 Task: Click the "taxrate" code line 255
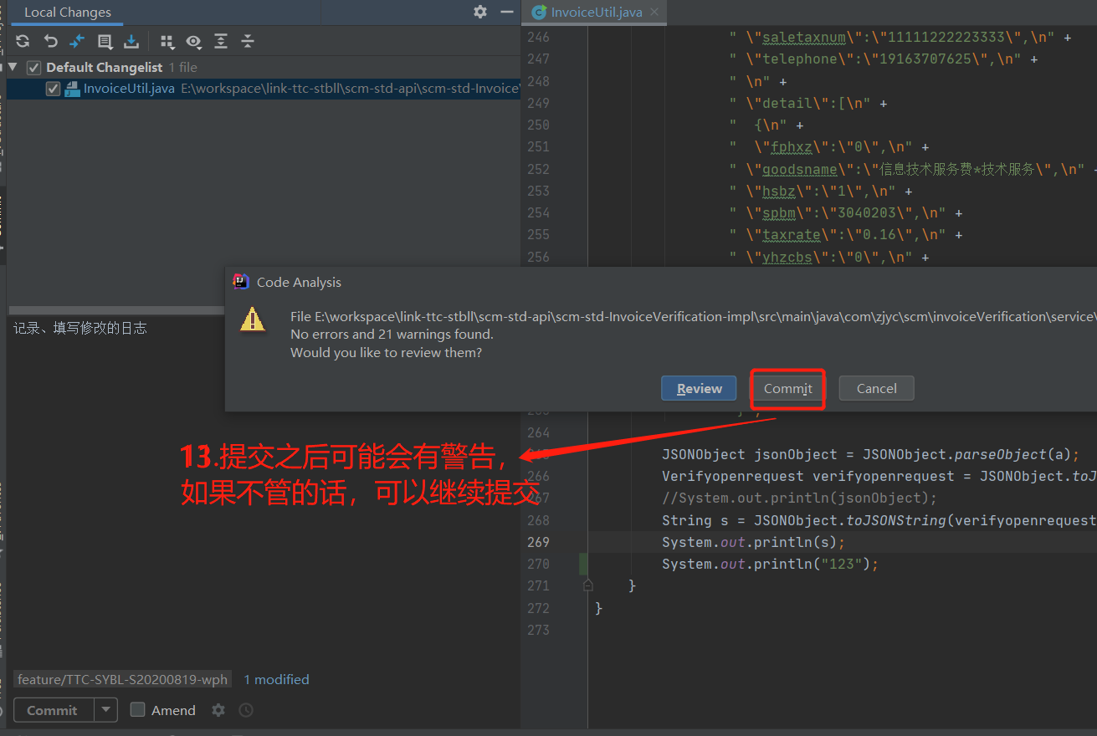[846, 235]
